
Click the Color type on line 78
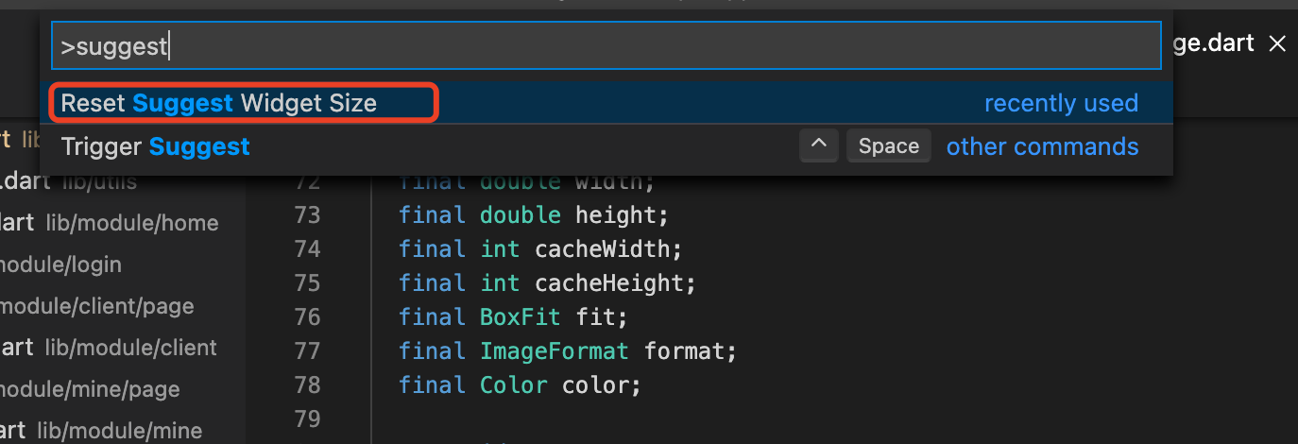[x=513, y=385]
